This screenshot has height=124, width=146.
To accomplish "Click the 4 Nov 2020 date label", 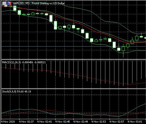I will pyautogui.click(x=8, y=121).
